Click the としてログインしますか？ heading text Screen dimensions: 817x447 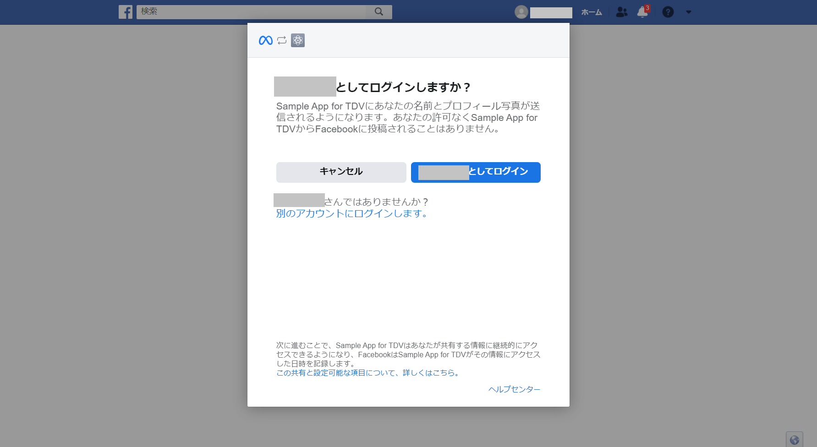coord(403,87)
